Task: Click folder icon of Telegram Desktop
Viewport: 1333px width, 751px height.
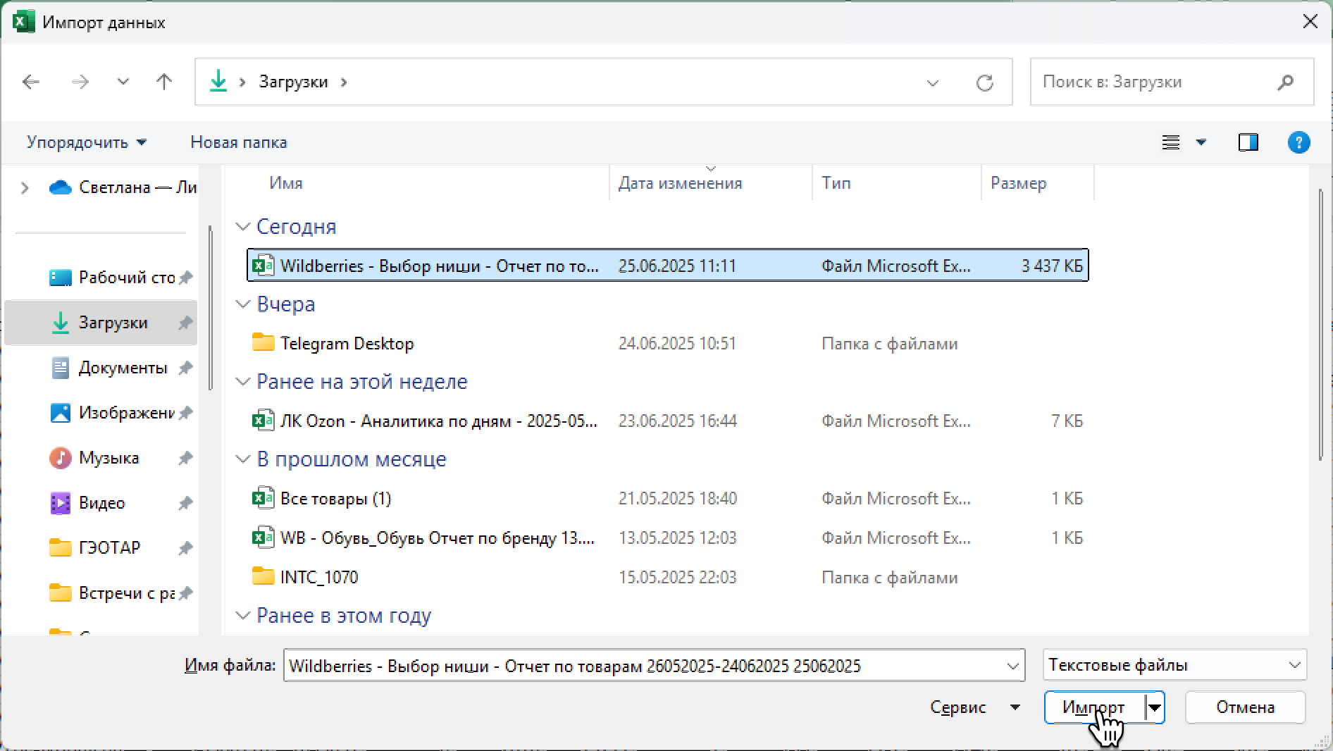Action: coord(263,343)
